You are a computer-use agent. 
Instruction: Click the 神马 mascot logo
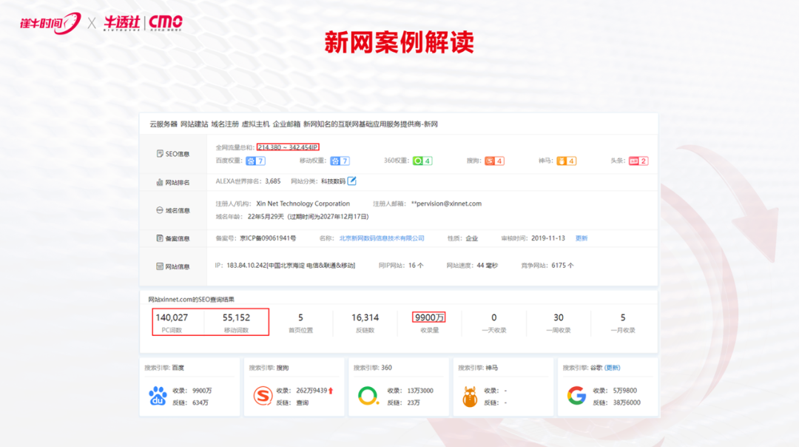(470, 397)
